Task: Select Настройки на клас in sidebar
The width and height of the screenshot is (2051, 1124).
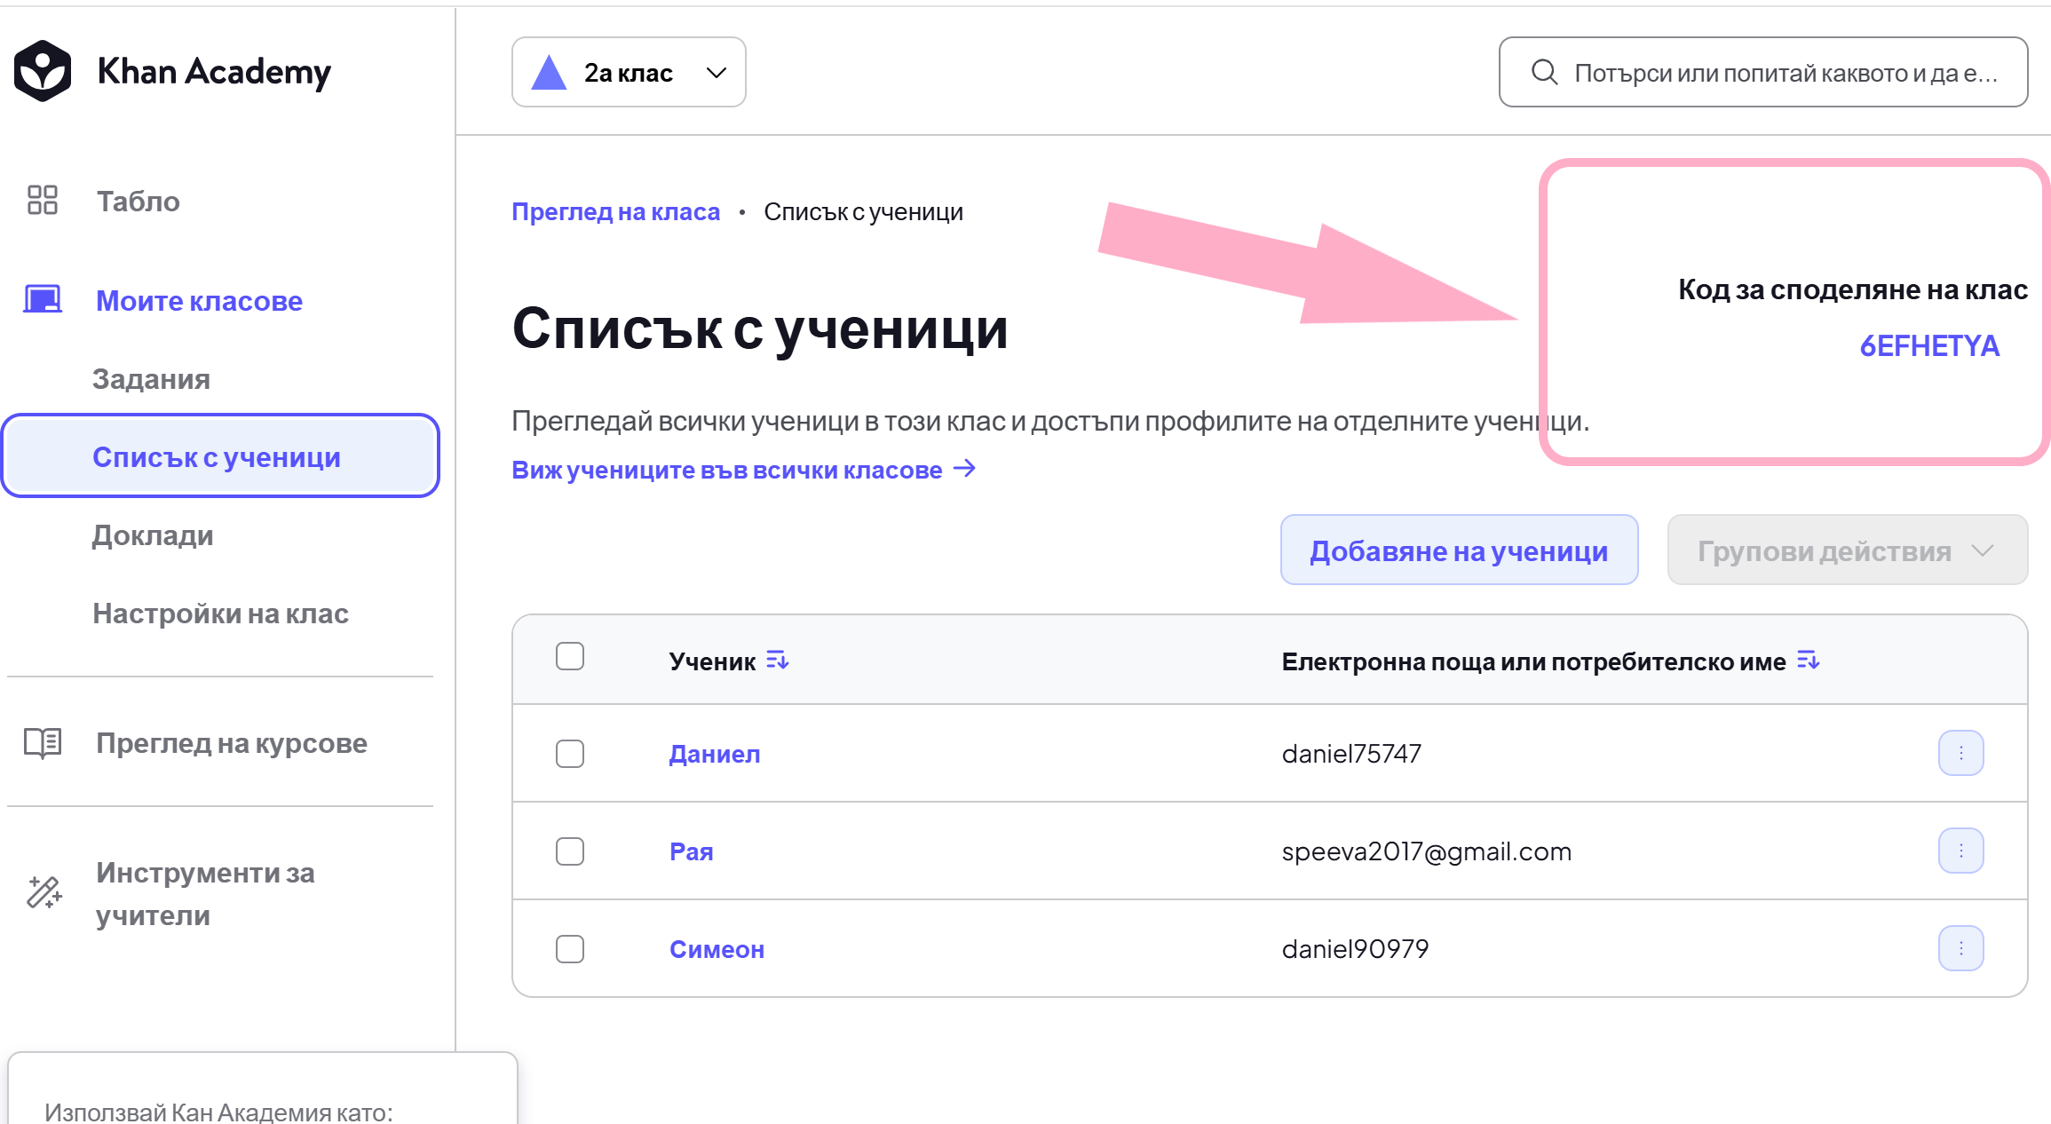Action: point(220,613)
